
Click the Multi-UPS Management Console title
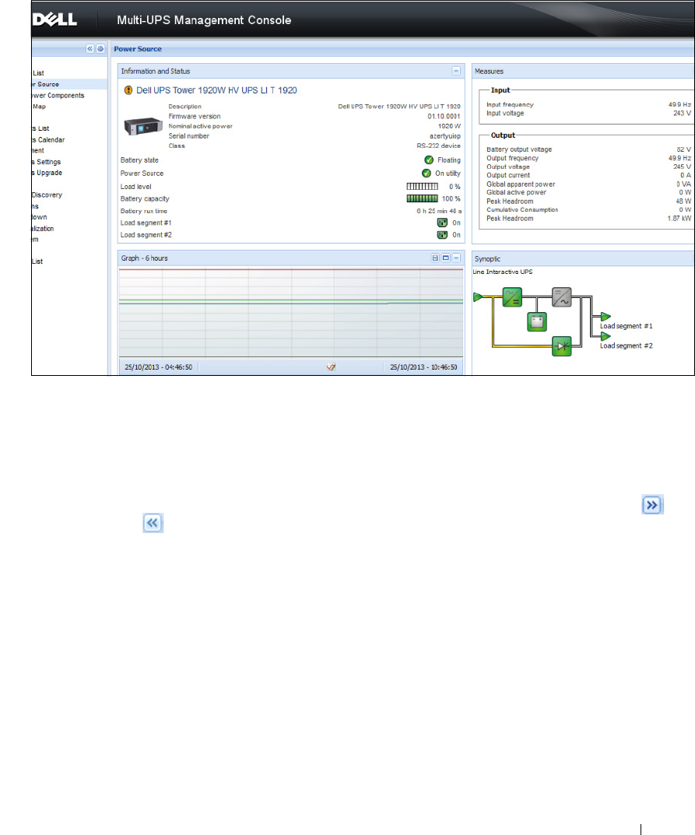pyautogui.click(x=204, y=20)
